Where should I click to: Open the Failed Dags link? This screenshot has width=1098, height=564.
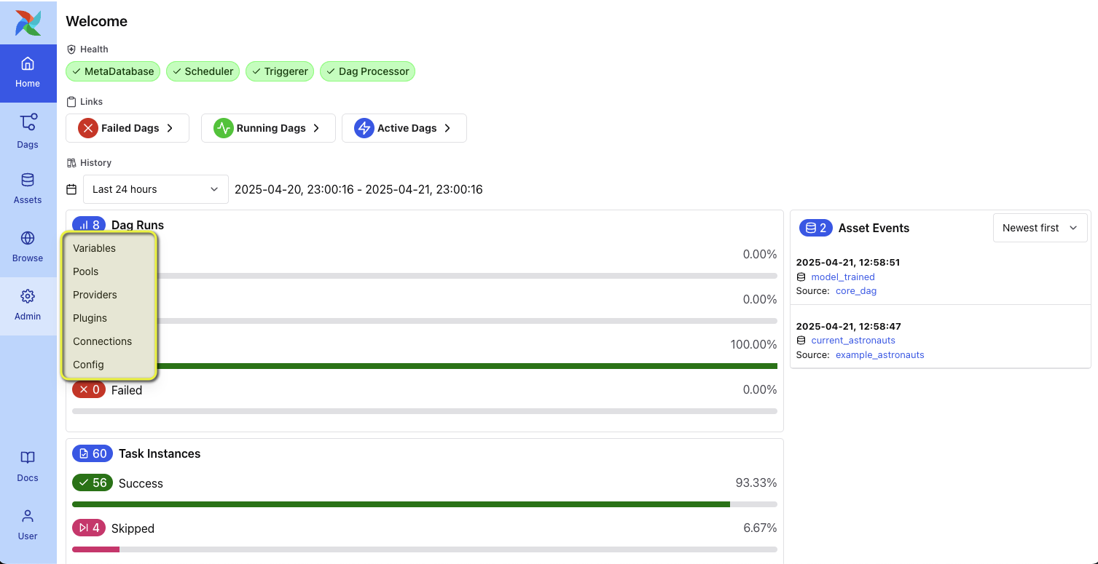[x=127, y=127]
